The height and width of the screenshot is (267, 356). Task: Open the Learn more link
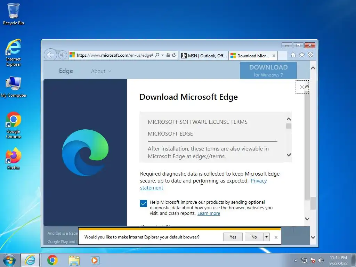point(209,213)
